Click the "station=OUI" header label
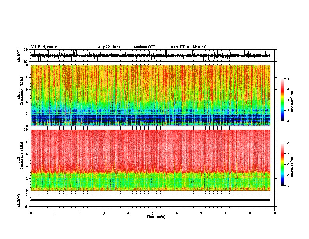This screenshot has width=309, height=239. click(144, 47)
